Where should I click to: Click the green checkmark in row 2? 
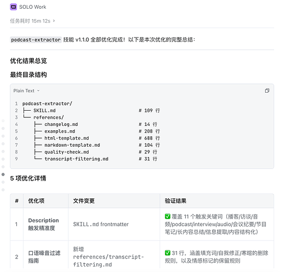[167, 252]
